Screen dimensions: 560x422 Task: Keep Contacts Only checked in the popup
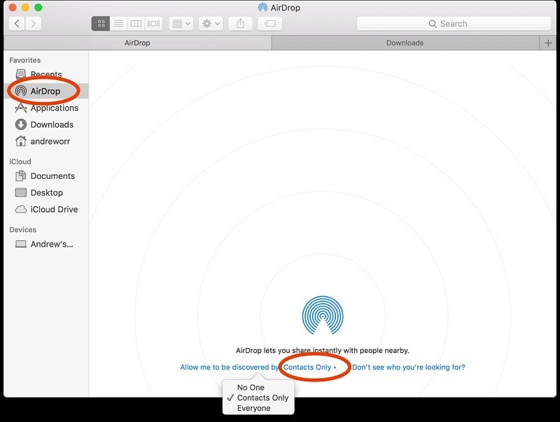tap(259, 397)
